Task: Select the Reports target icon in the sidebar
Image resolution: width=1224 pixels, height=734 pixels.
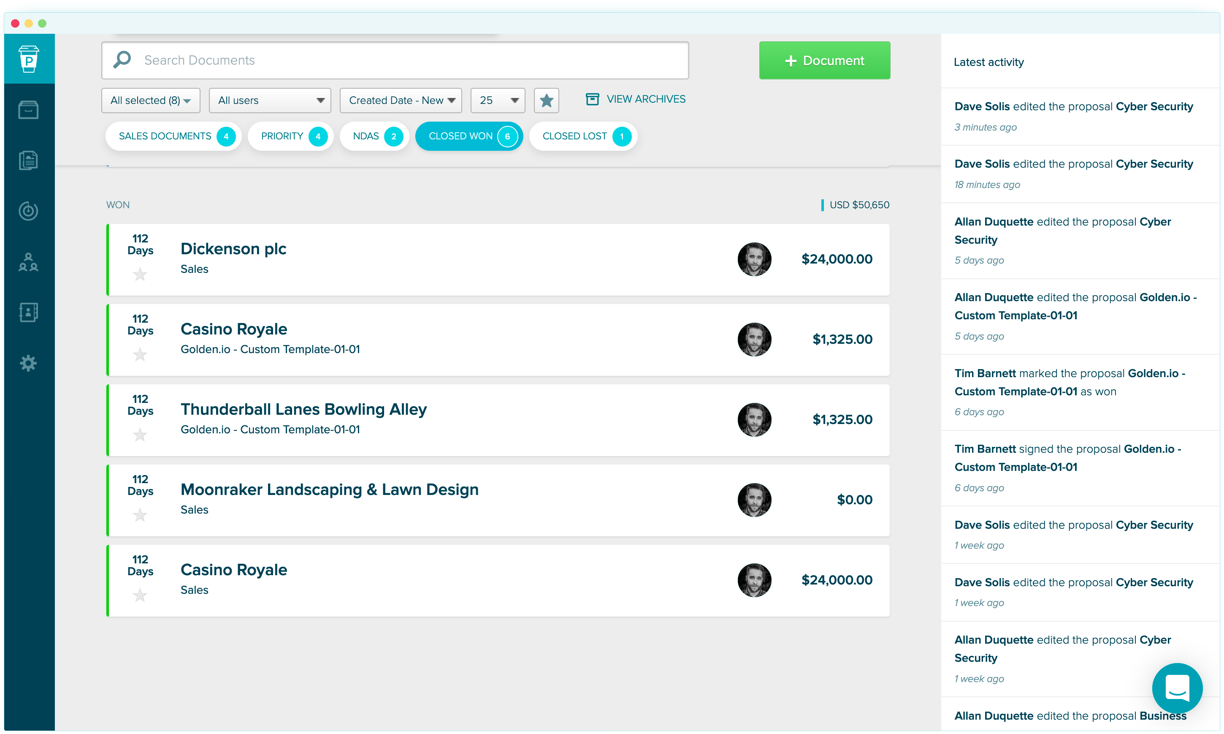Action: coord(28,211)
